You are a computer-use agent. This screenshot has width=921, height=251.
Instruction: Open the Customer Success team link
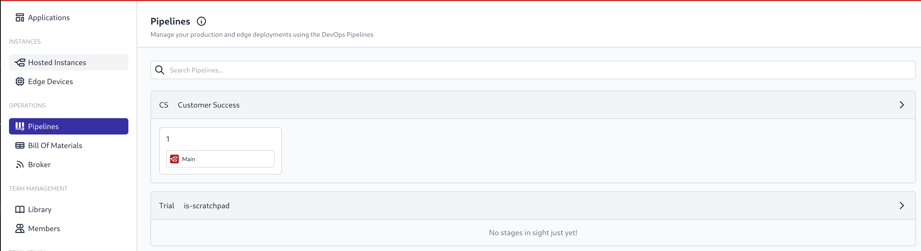pos(209,105)
